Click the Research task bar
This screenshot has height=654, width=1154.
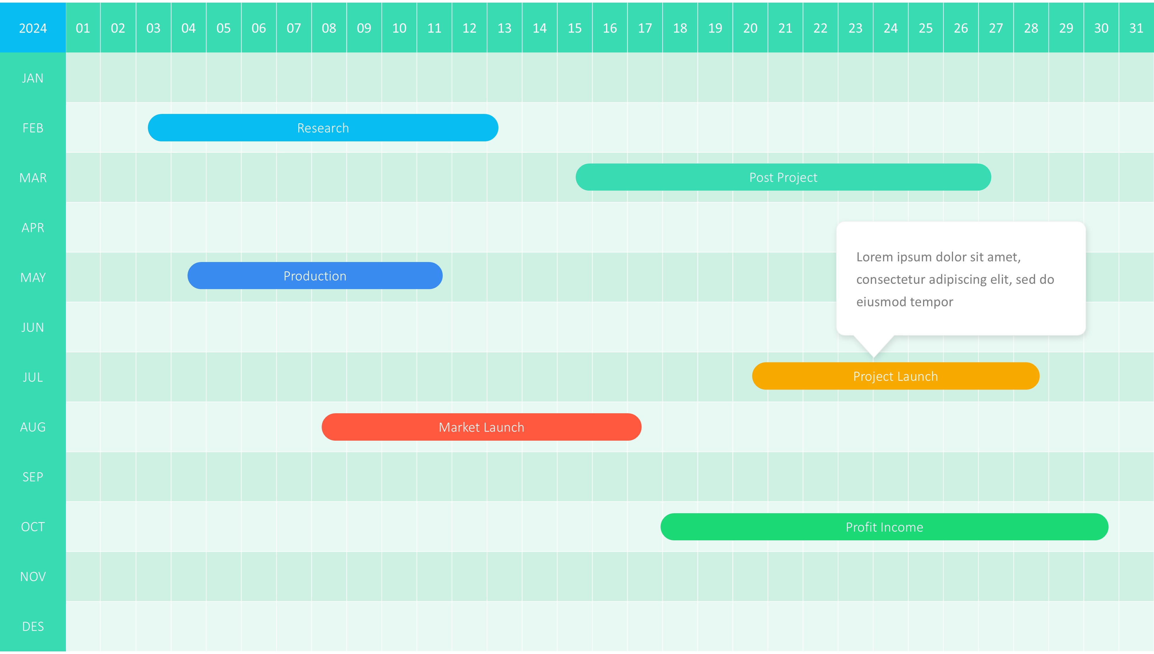tap(323, 128)
